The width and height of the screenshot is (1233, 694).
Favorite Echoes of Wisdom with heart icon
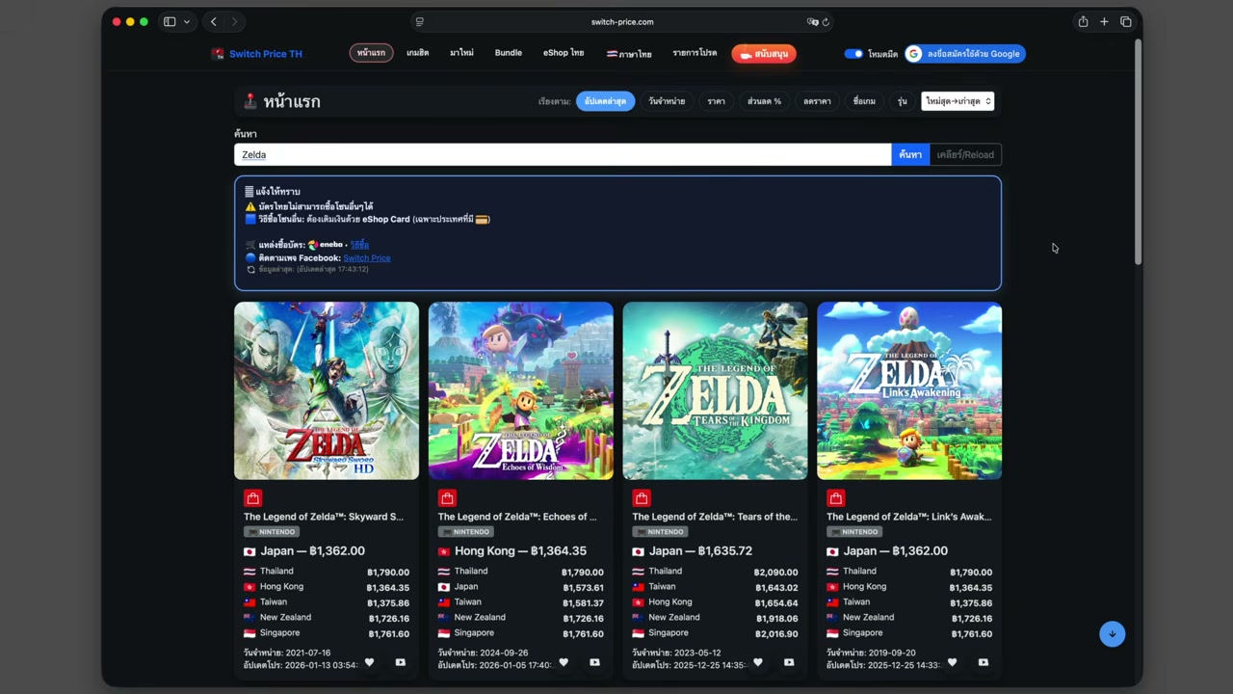(564, 662)
